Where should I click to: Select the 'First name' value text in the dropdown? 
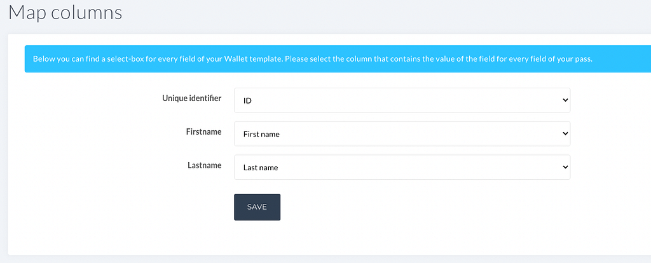click(261, 135)
